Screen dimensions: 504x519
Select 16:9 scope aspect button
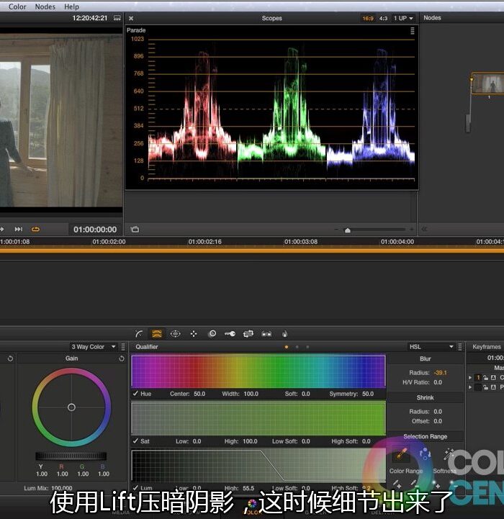coord(368,18)
